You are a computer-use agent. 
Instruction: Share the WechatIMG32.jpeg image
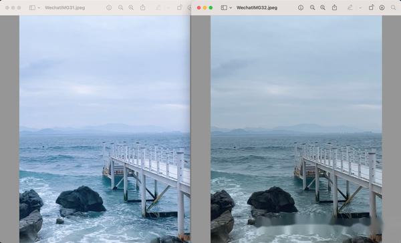tap(334, 7)
